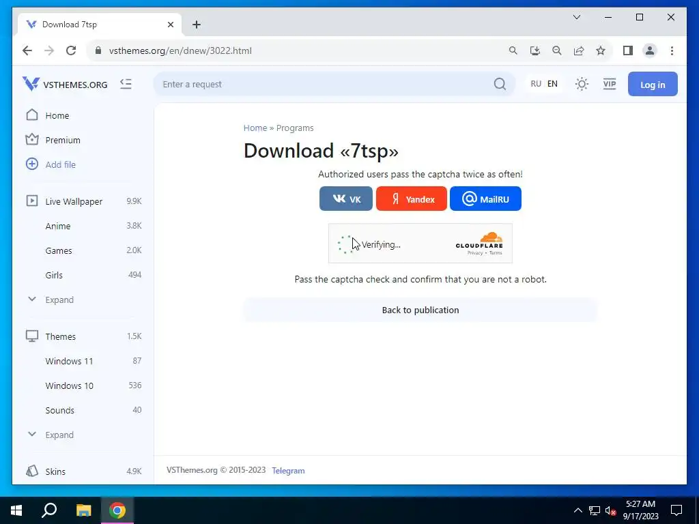Click the search magnifier in request field
This screenshot has height=524, width=699.
click(500, 84)
